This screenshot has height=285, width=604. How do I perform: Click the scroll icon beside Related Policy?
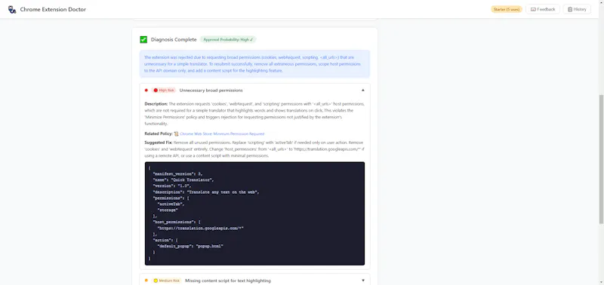pyautogui.click(x=177, y=134)
